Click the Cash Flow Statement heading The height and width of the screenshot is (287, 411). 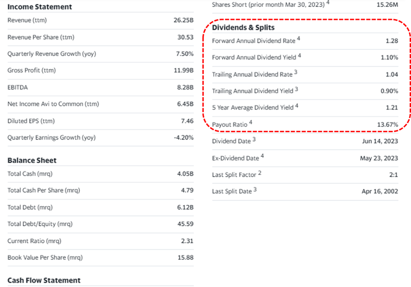44,280
